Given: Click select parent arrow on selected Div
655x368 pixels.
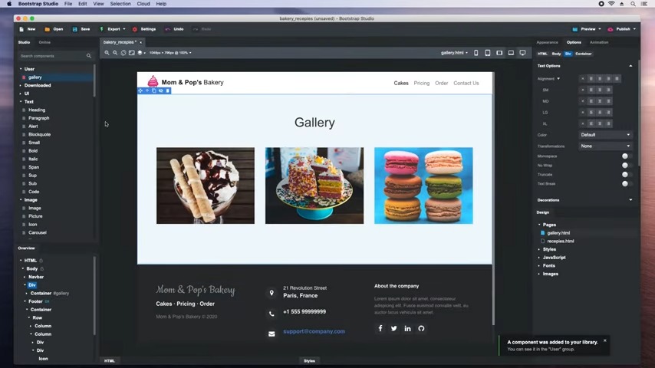Looking at the screenshot, I should [x=147, y=90].
